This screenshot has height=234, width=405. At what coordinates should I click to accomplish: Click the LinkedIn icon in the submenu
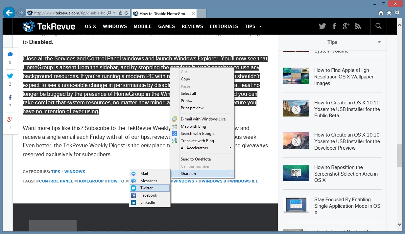coord(133,202)
